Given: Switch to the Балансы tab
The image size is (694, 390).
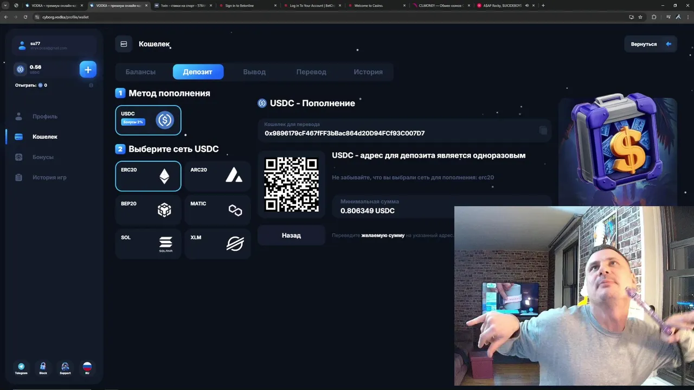Looking at the screenshot, I should (x=140, y=71).
